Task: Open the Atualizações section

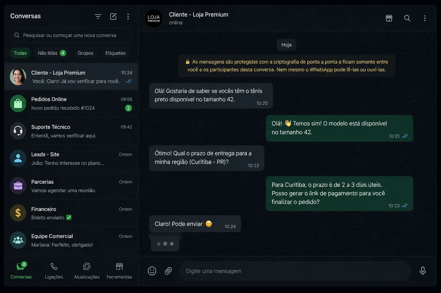Action: pyautogui.click(x=87, y=271)
